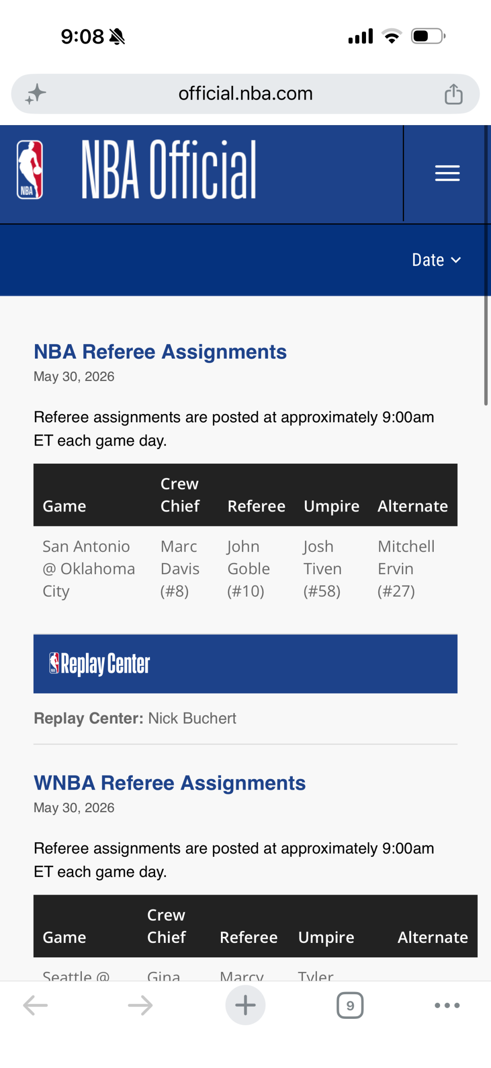The width and height of the screenshot is (491, 1068).
Task: Open the NBA Referee Assignments heading link
Action: (160, 352)
